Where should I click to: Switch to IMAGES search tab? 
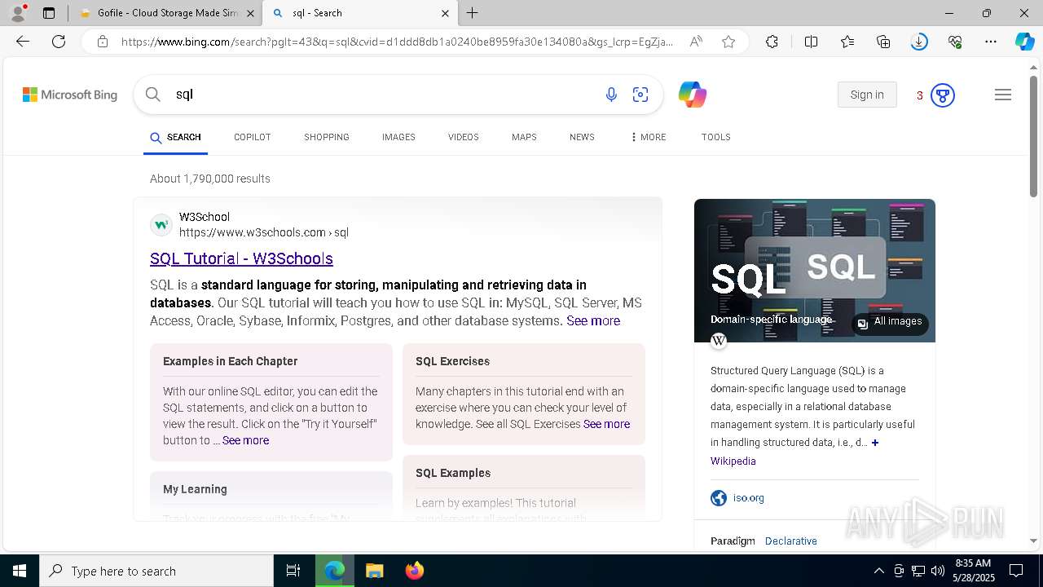[x=398, y=137]
